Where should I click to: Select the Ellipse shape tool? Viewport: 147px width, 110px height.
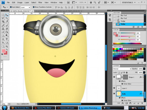[x=7, y=43]
